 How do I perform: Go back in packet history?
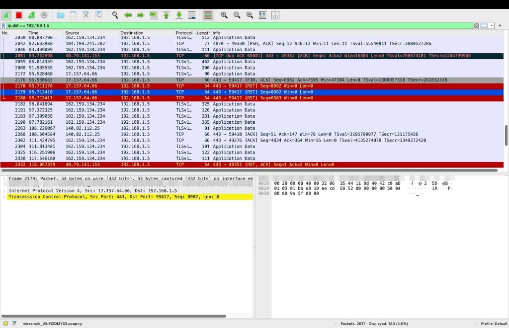(x=128, y=15)
